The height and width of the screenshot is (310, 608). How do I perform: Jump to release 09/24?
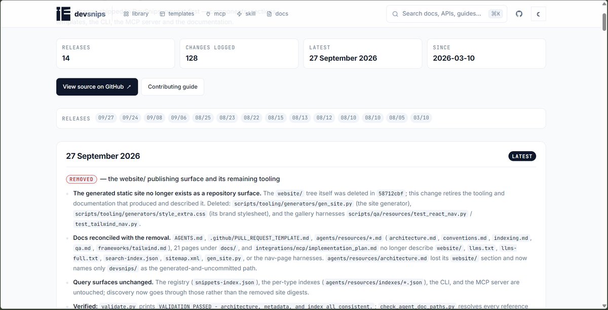pyautogui.click(x=130, y=118)
